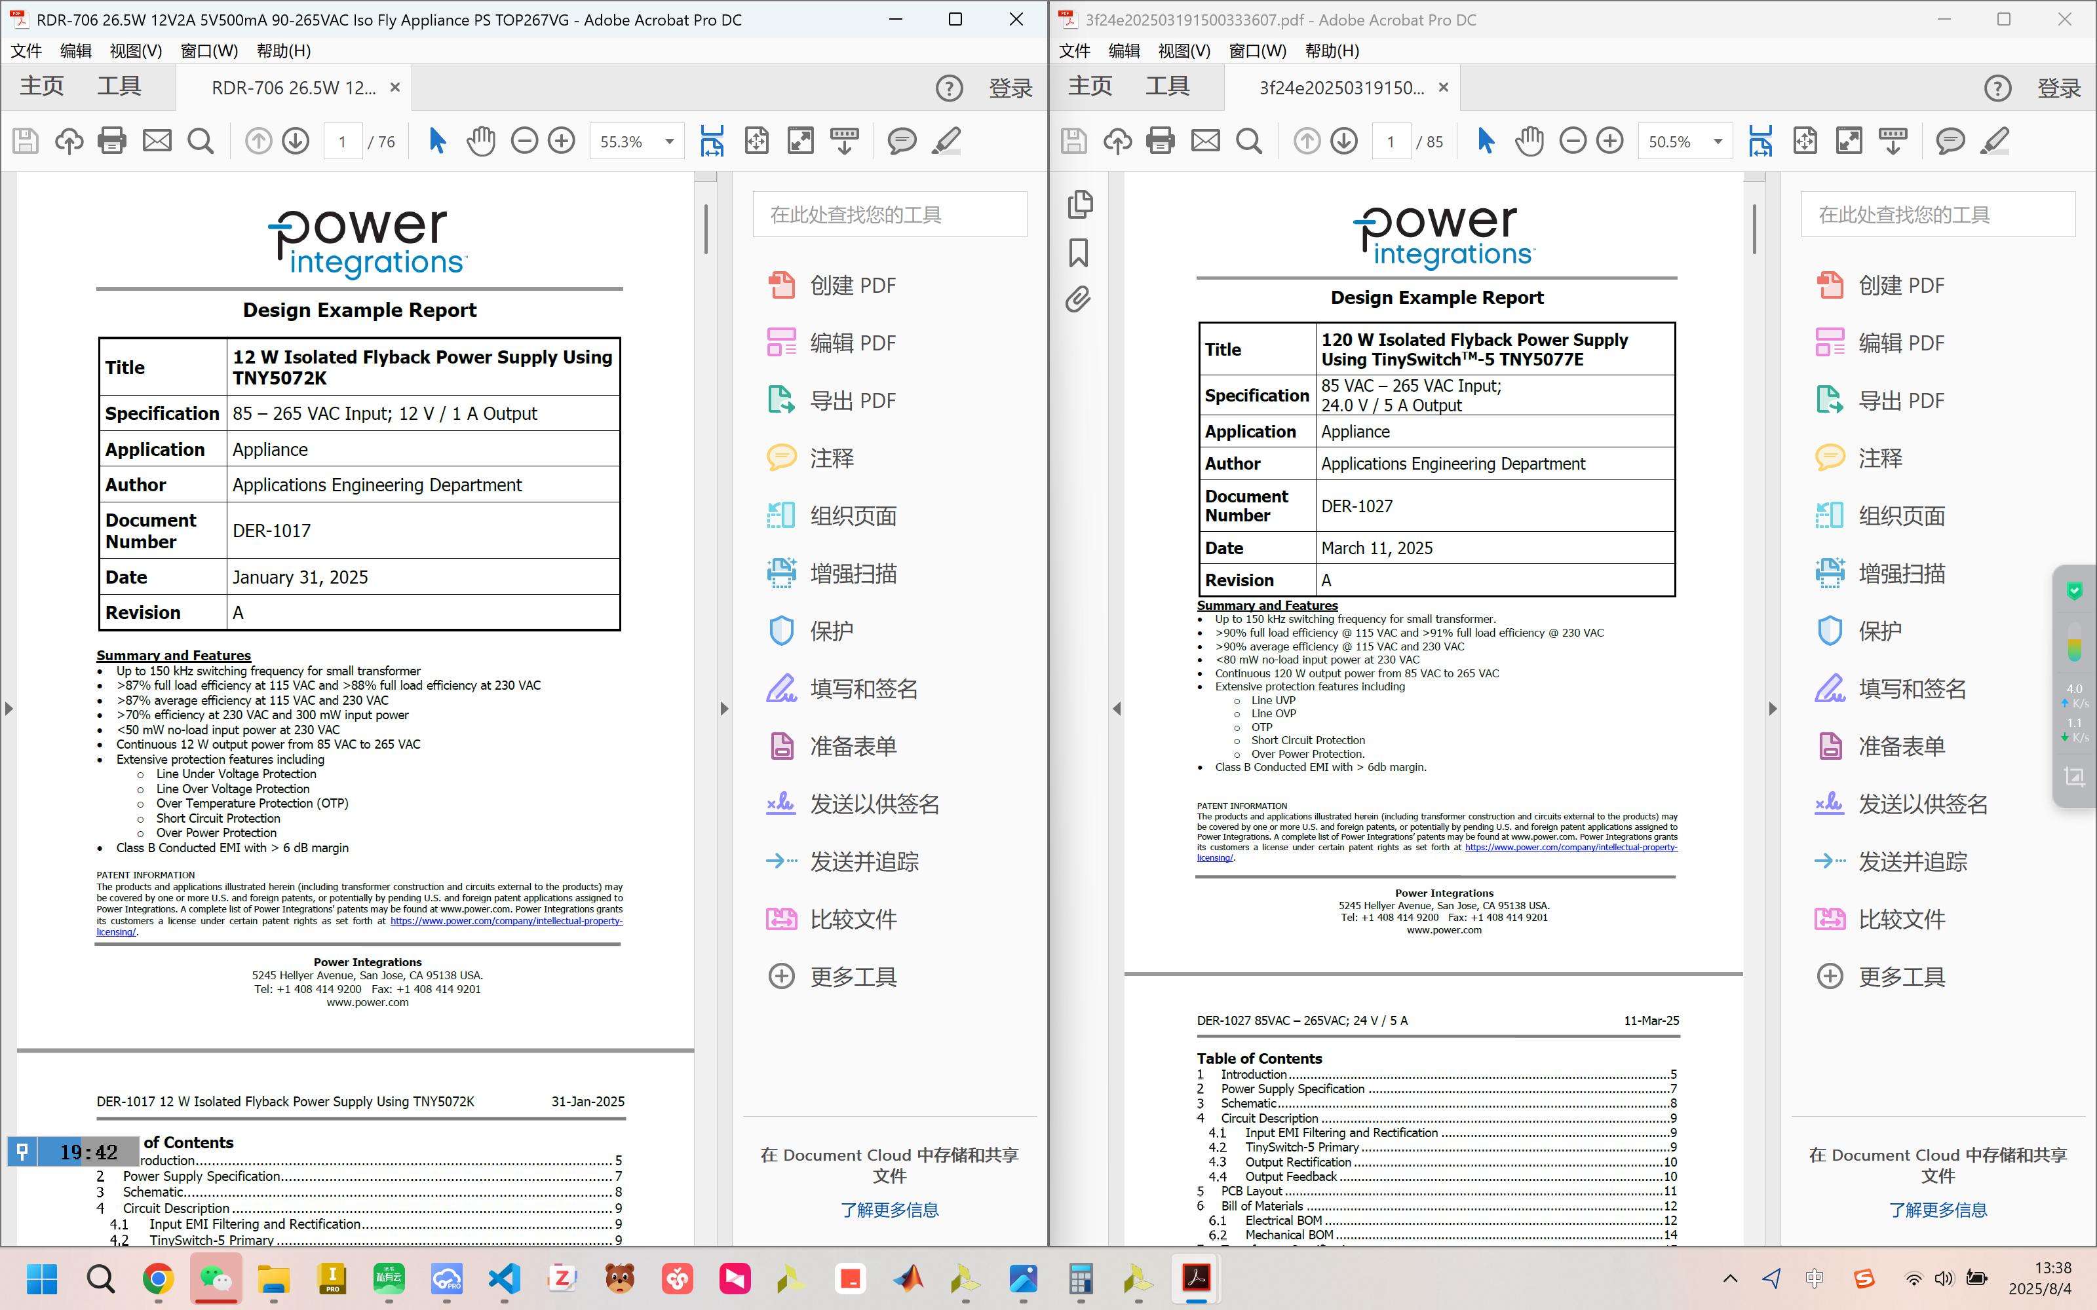Open 导出 PDF tool in left window

pyautogui.click(x=832, y=400)
